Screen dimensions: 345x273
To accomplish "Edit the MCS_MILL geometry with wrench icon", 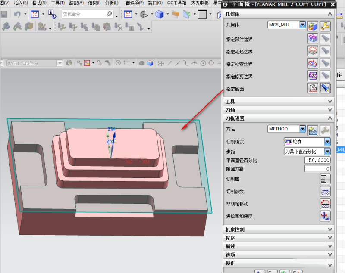I will click(325, 26).
